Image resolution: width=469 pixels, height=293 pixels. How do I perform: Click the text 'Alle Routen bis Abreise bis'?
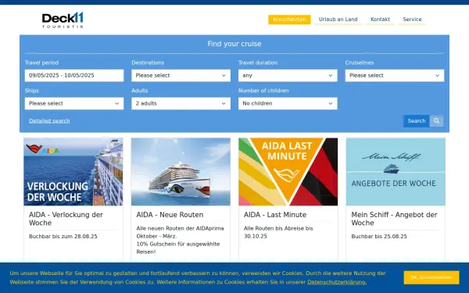(278, 228)
